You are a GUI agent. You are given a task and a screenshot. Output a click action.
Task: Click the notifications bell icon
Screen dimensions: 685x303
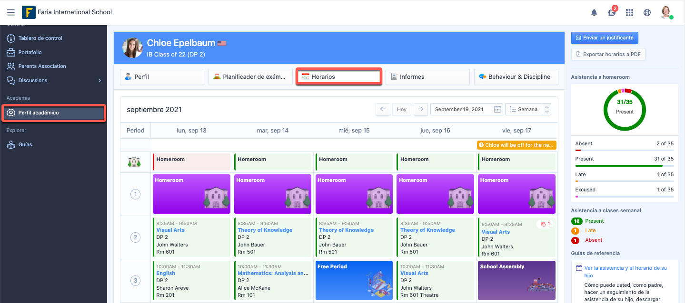[x=594, y=13]
